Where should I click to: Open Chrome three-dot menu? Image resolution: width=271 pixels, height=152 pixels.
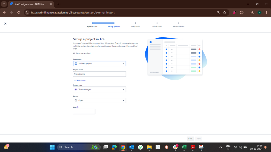(267, 13)
